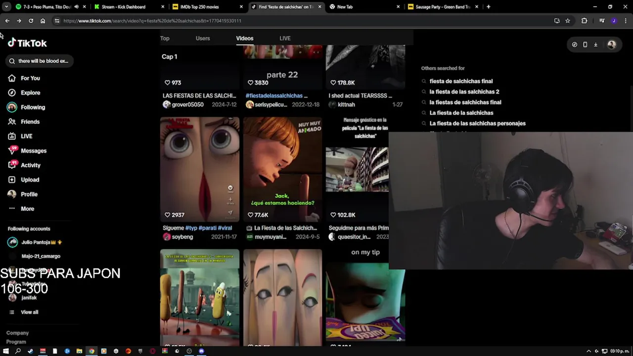The width and height of the screenshot is (633, 356).
Task: Search 'la fiestas de salchichas final'
Action: (x=465, y=102)
